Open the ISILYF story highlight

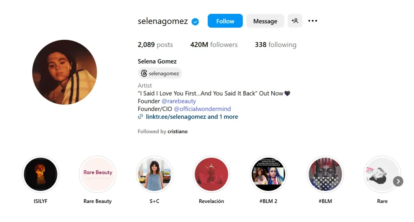(40, 174)
